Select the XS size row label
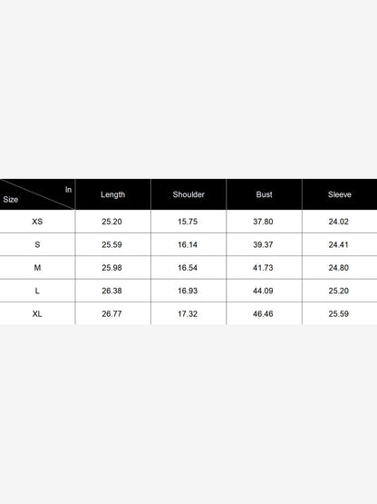377x504 pixels. [x=37, y=222]
